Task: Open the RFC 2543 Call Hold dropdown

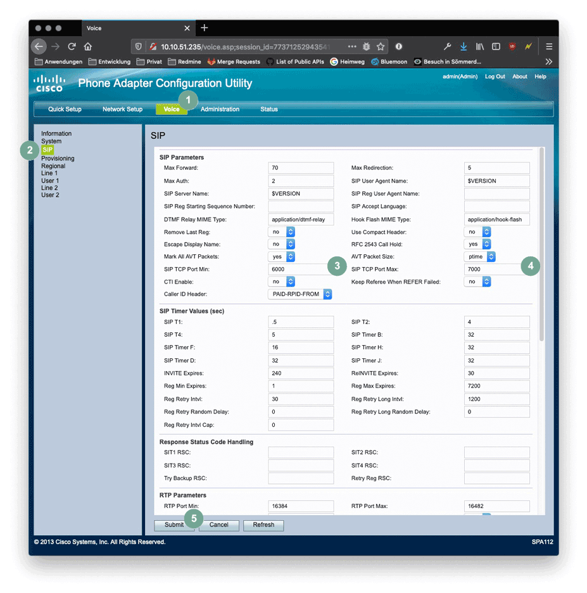Action: [477, 244]
